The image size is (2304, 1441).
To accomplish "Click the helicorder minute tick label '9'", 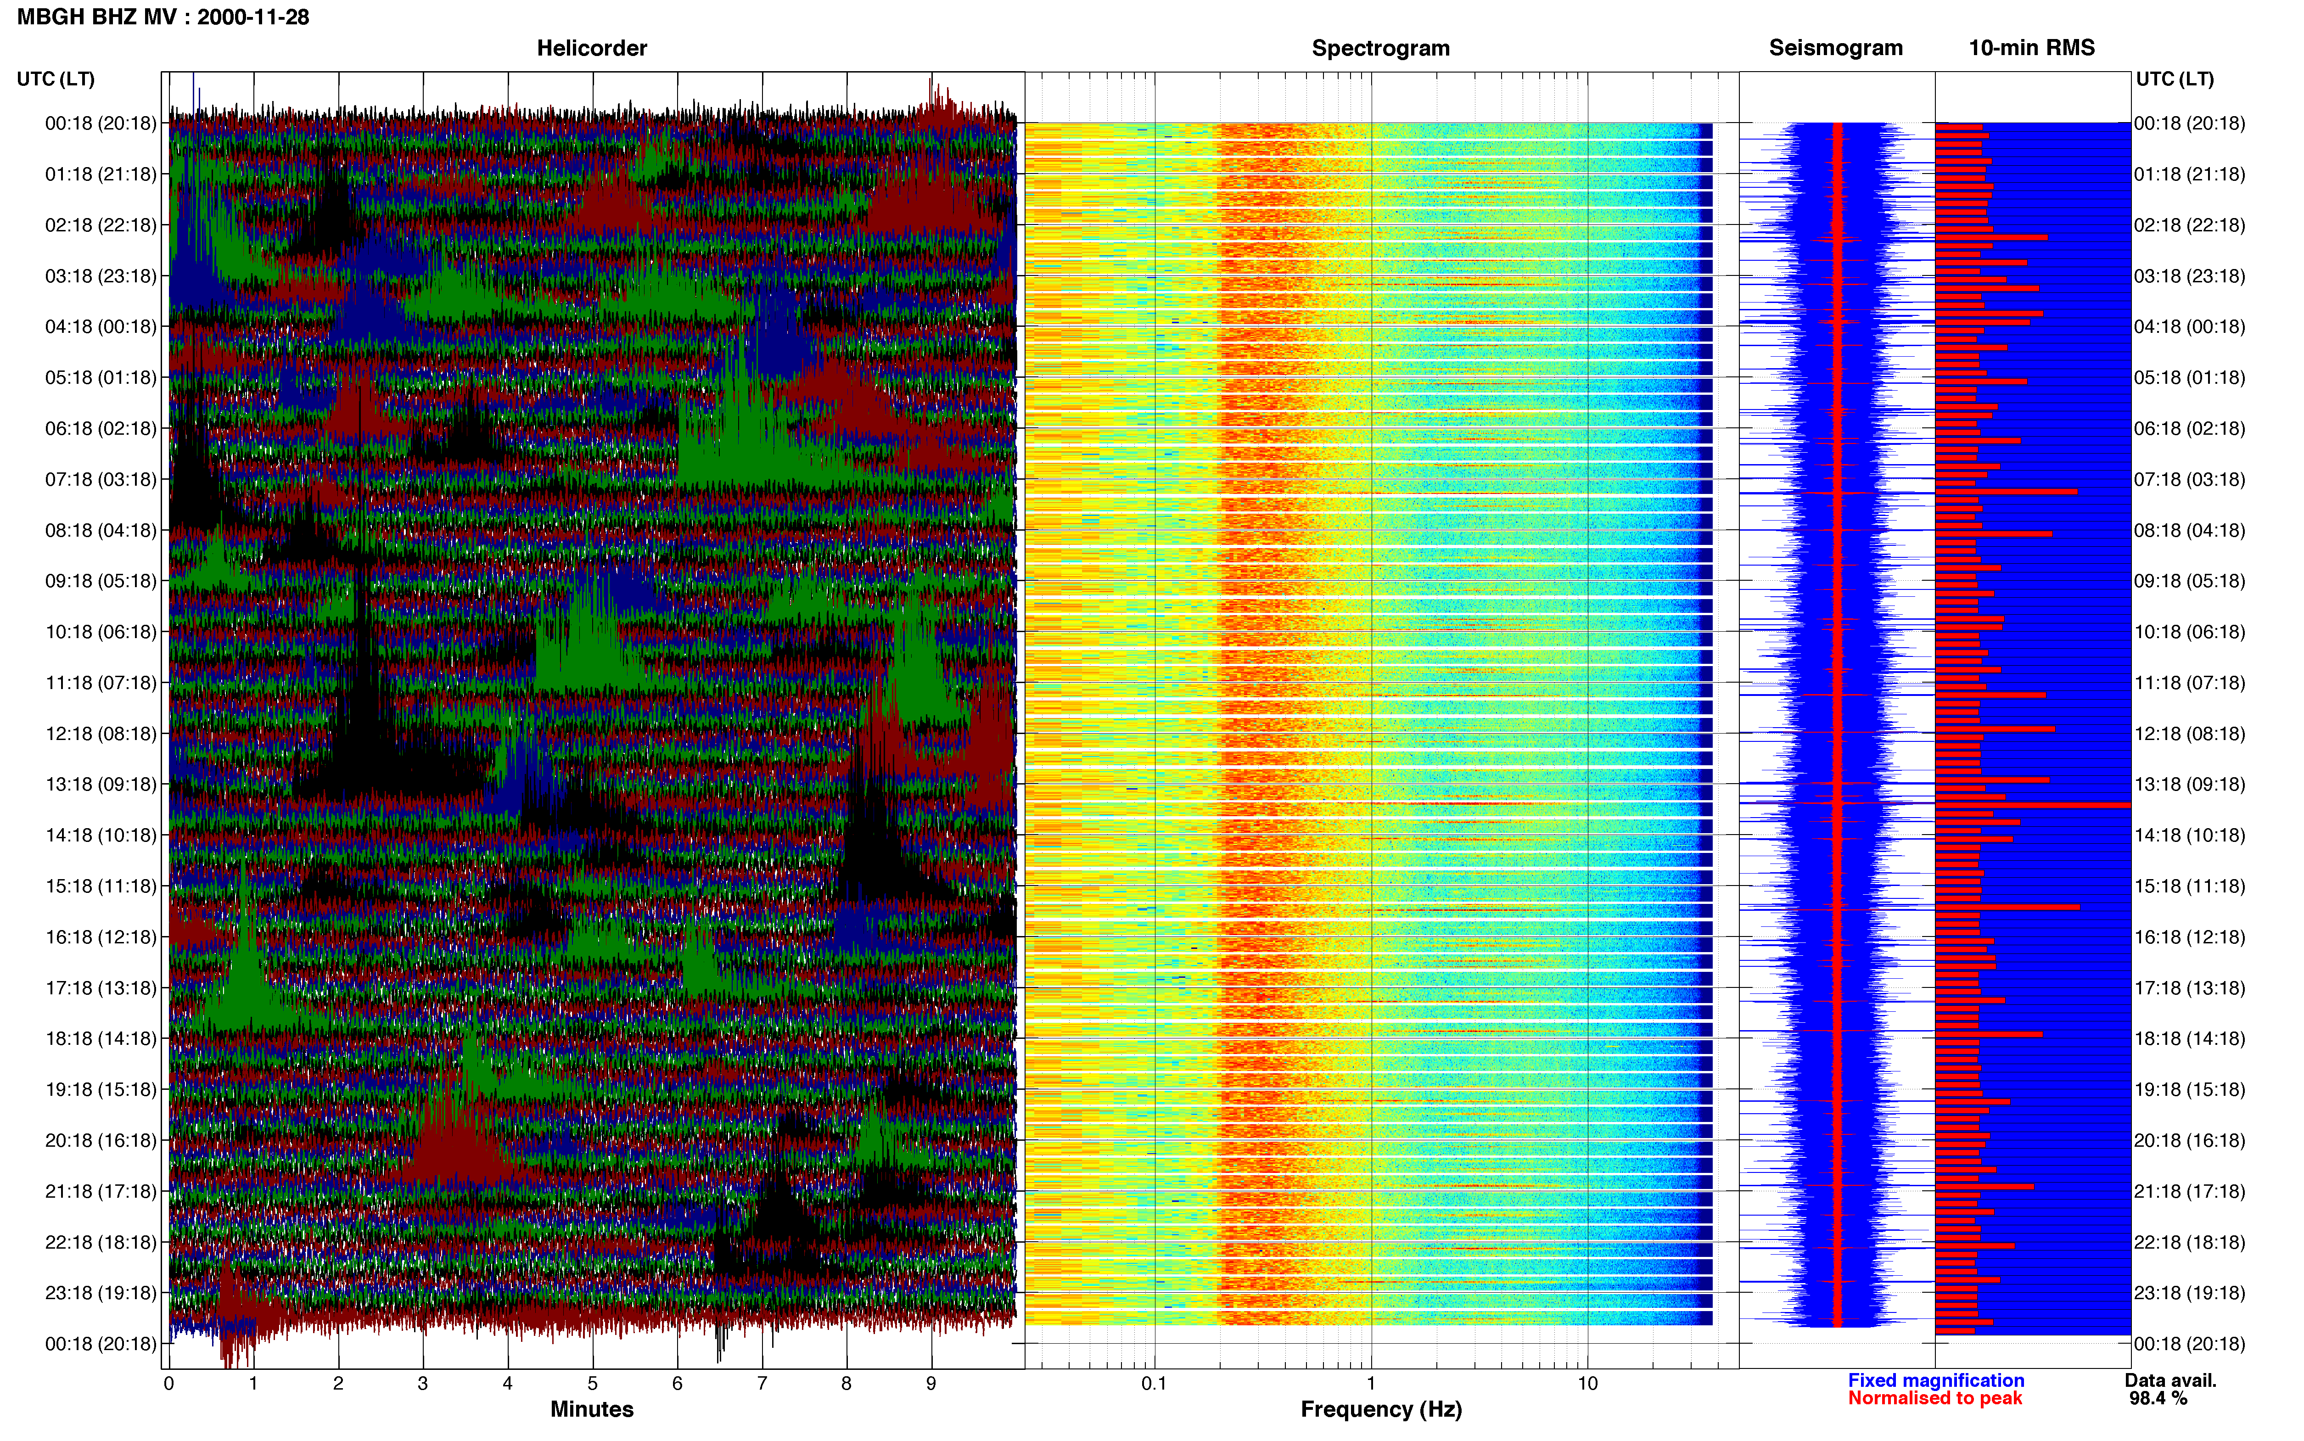I will pyautogui.click(x=931, y=1384).
